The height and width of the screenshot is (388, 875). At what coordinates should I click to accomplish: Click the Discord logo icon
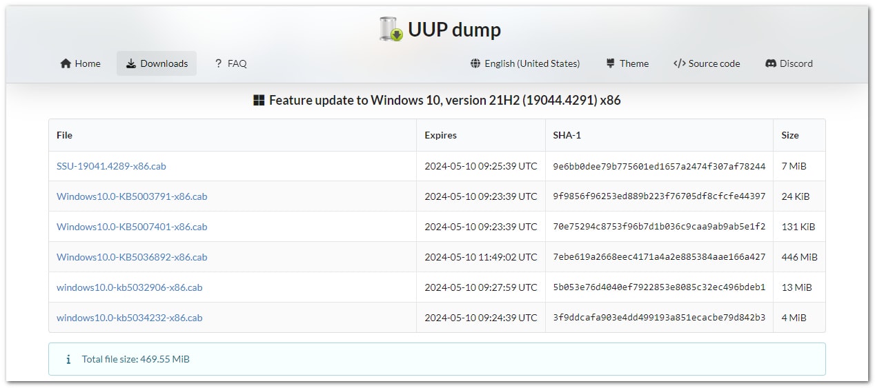point(771,63)
